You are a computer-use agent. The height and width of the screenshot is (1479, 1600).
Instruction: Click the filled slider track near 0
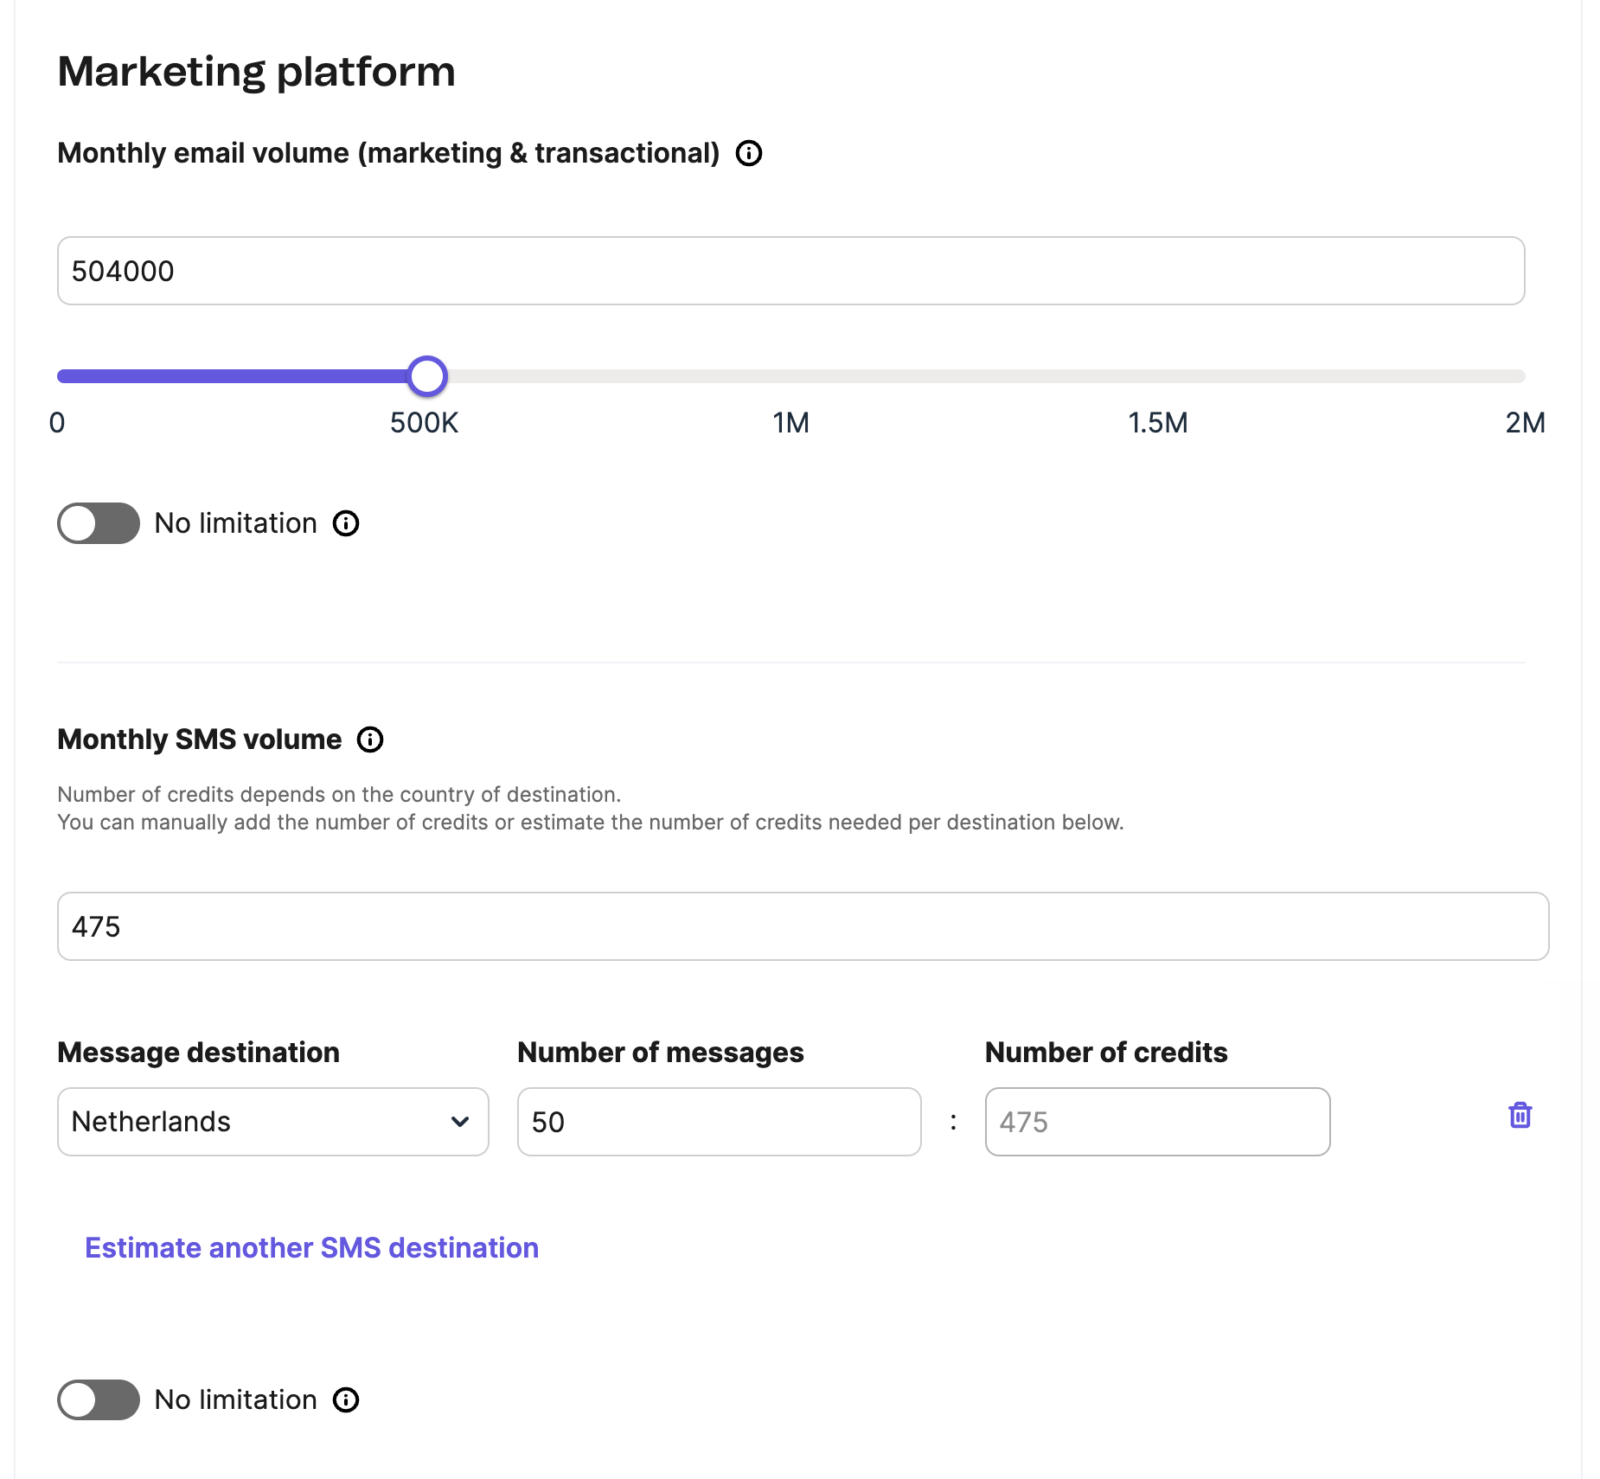pyautogui.click(x=69, y=376)
